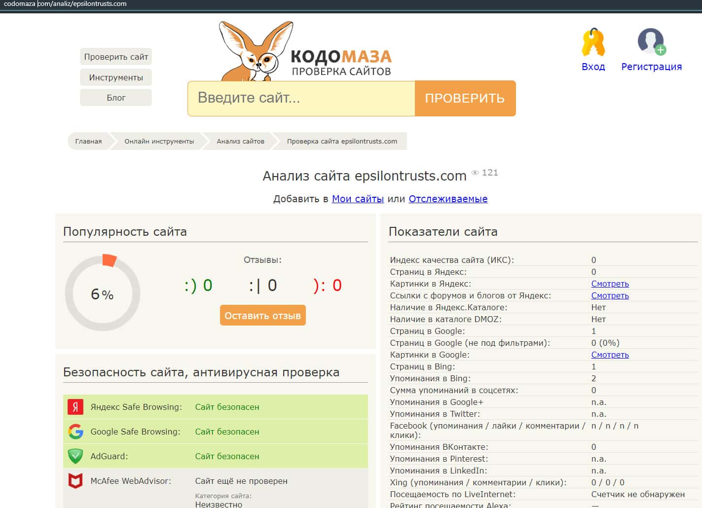Click the Google Safe Browsing logo icon
Screen dimensions: 702x508
75,432
